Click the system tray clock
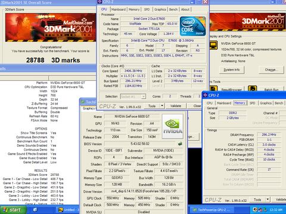Screen dimensions: 286x214 (x=276, y=210)
